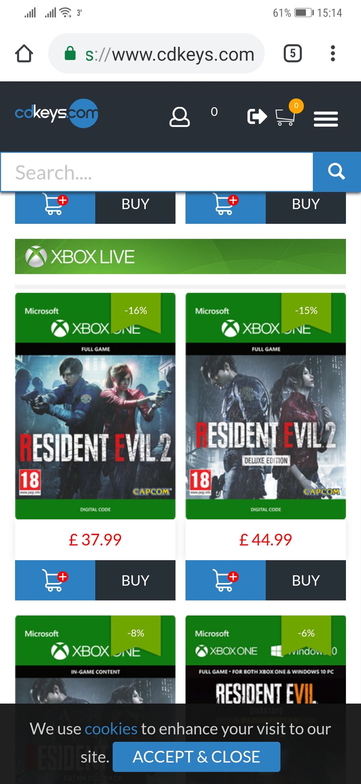Expand the hamburger navigation menu

pyautogui.click(x=326, y=119)
